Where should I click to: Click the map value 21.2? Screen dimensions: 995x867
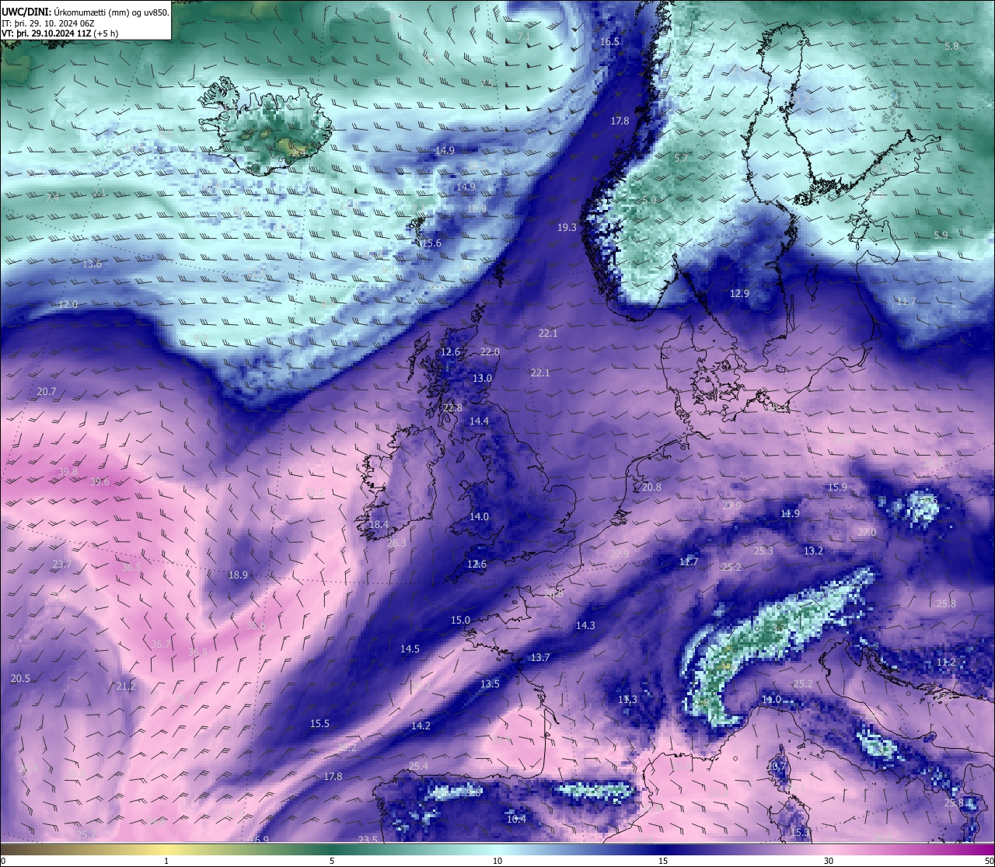click(x=126, y=687)
